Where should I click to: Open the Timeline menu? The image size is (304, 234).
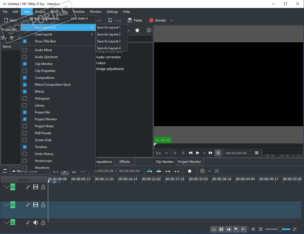(79, 12)
